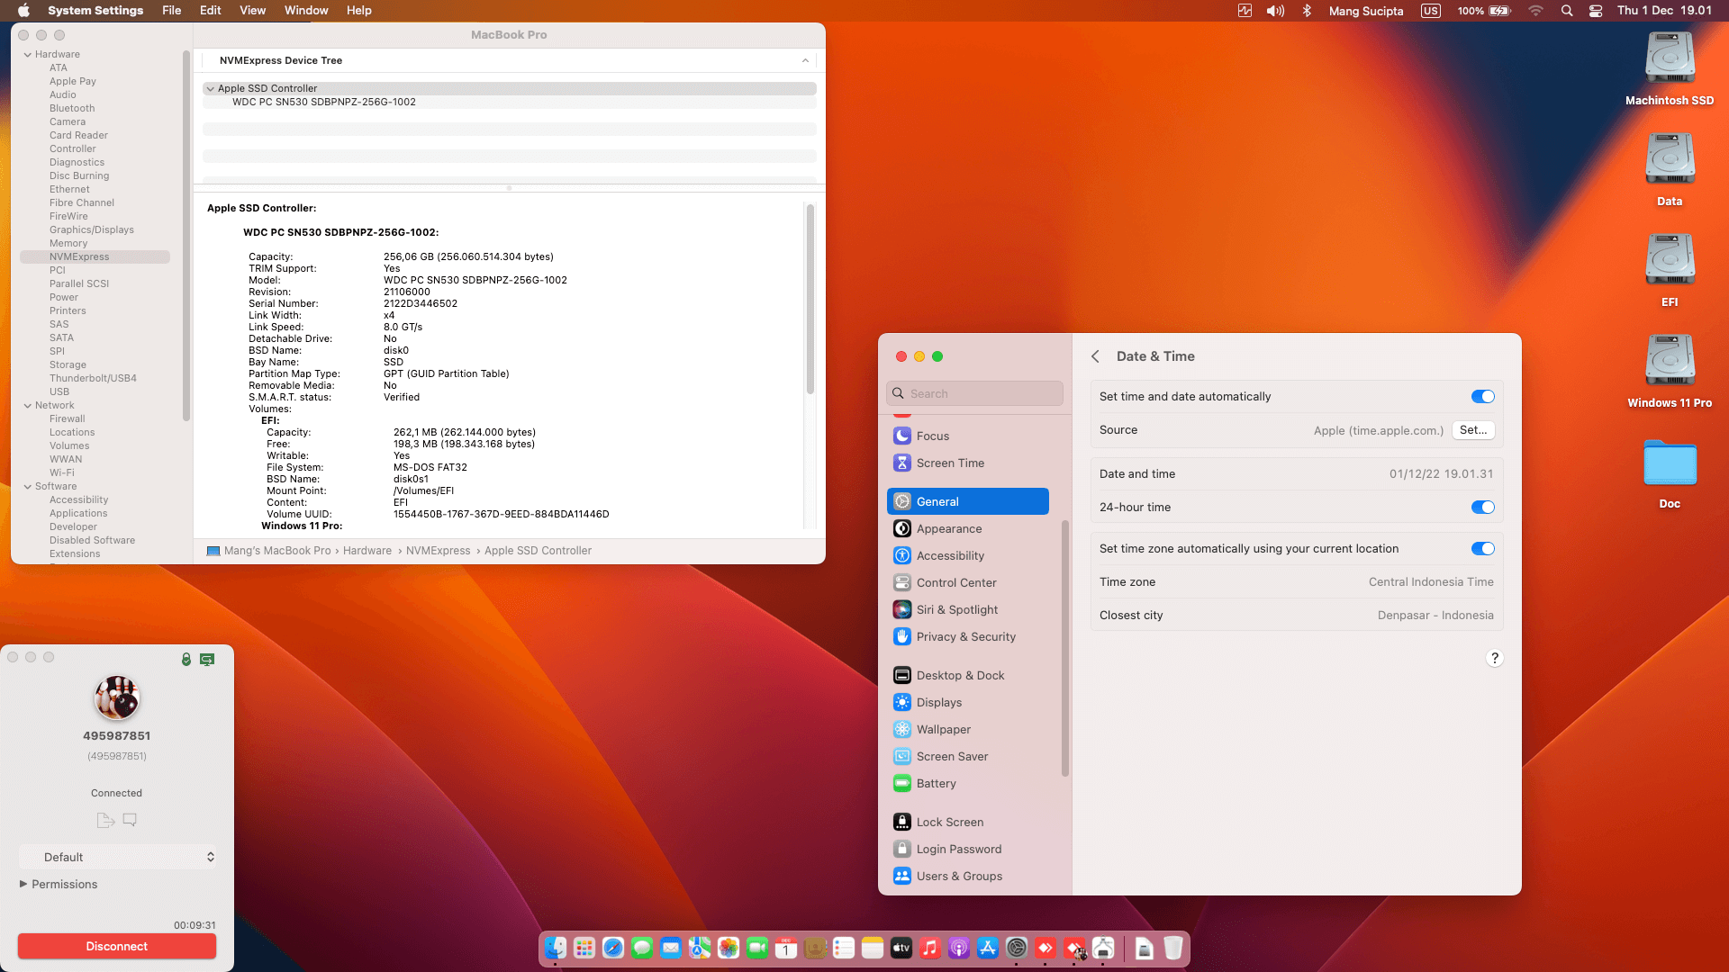Select Thunderbolt/USB4 in the Hardware tree
This screenshot has height=972, width=1729.
(93, 379)
